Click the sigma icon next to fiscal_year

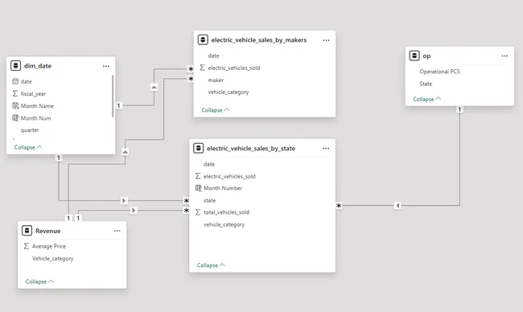[15, 93]
